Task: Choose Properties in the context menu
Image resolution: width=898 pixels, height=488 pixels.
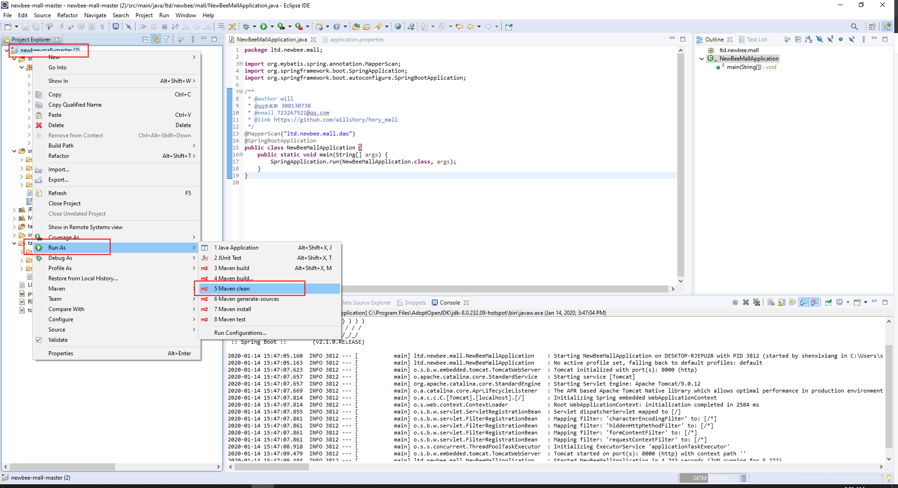Action: [116, 353]
